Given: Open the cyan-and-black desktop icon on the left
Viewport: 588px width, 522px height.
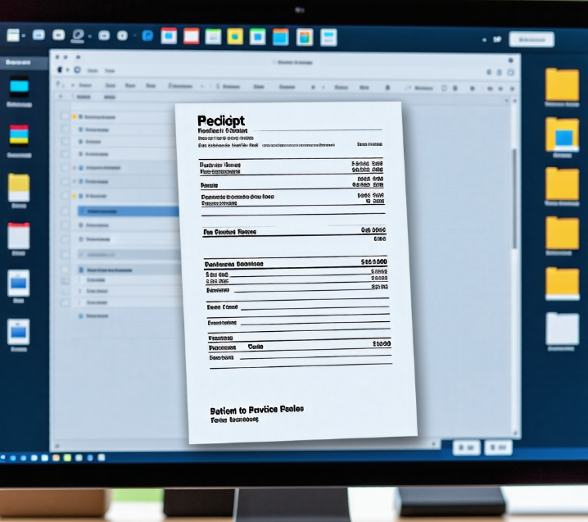Looking at the screenshot, I should coord(19,87).
